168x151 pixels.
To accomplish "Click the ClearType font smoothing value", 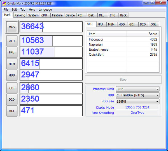I will [x=137, y=113].
